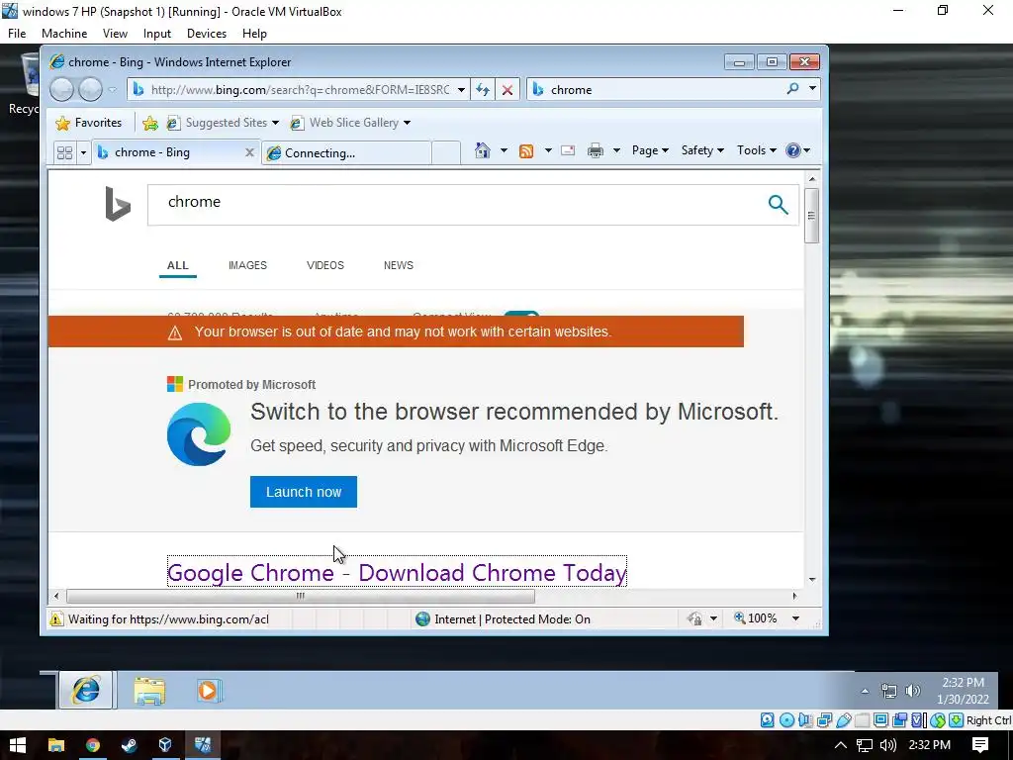Open Steam from the host taskbar

tap(129, 745)
